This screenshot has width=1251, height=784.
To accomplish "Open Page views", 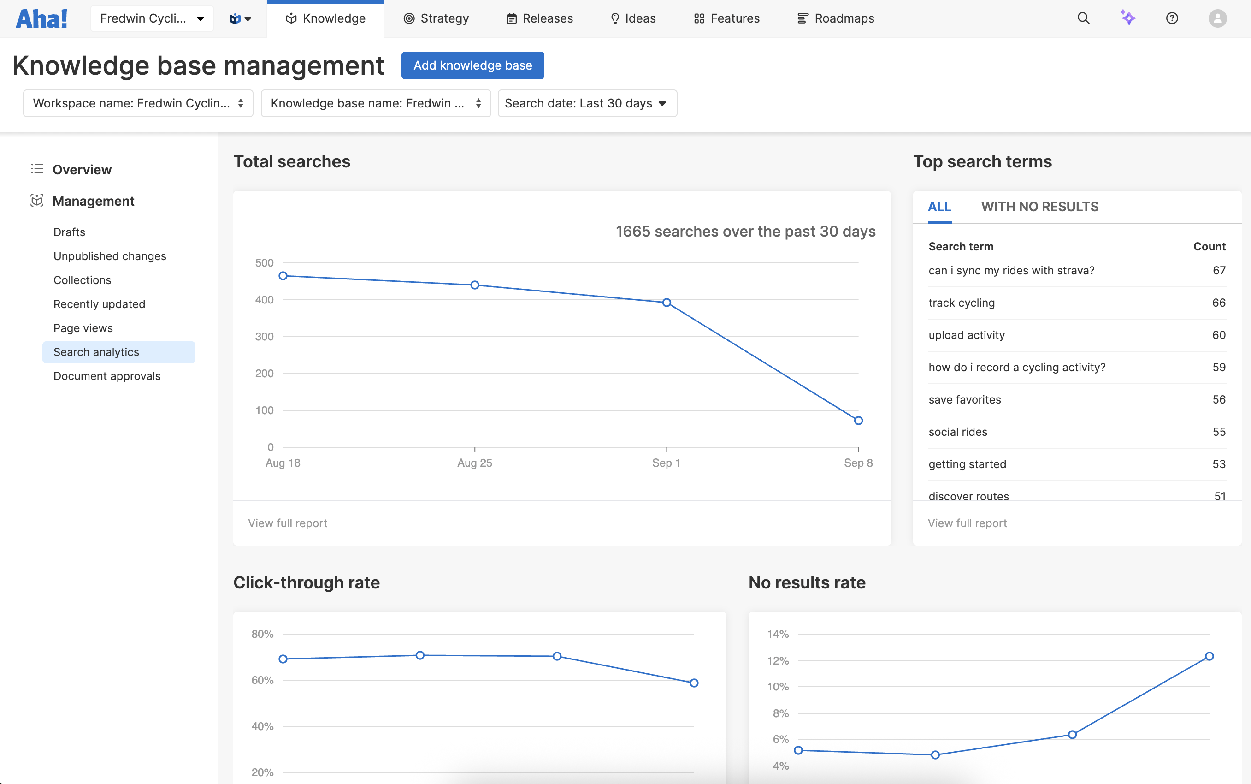I will [x=83, y=328].
